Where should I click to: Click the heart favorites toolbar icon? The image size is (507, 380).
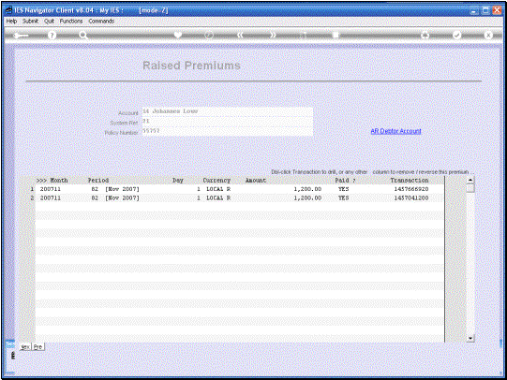(178, 35)
